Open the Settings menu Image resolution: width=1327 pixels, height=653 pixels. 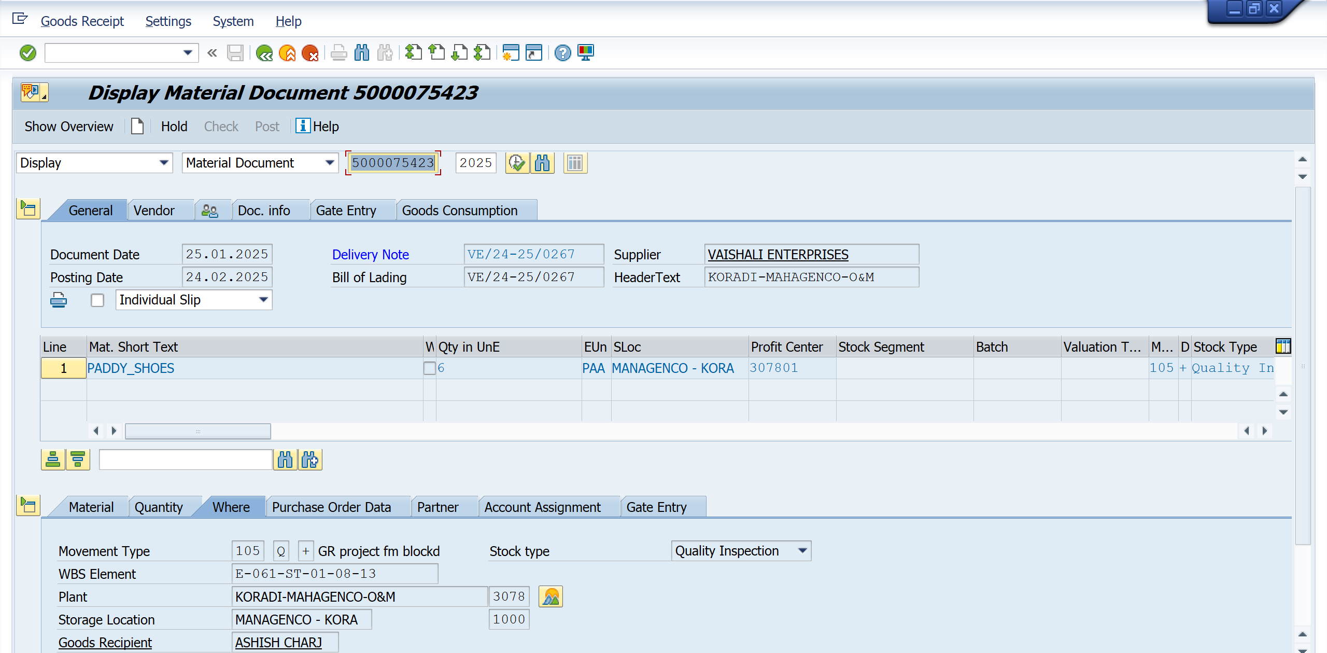tap(168, 21)
